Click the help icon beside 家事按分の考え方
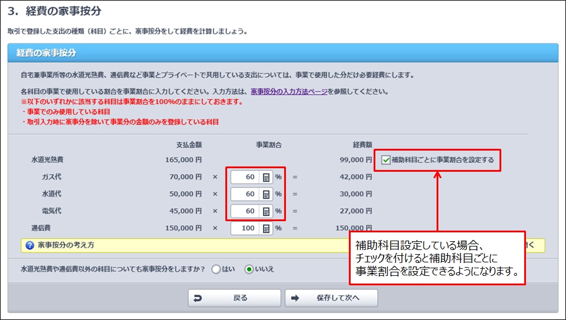Image resolution: width=566 pixels, height=320 pixels. tap(29, 245)
